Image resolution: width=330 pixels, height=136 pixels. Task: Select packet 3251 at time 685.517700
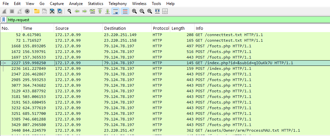coord(165,114)
